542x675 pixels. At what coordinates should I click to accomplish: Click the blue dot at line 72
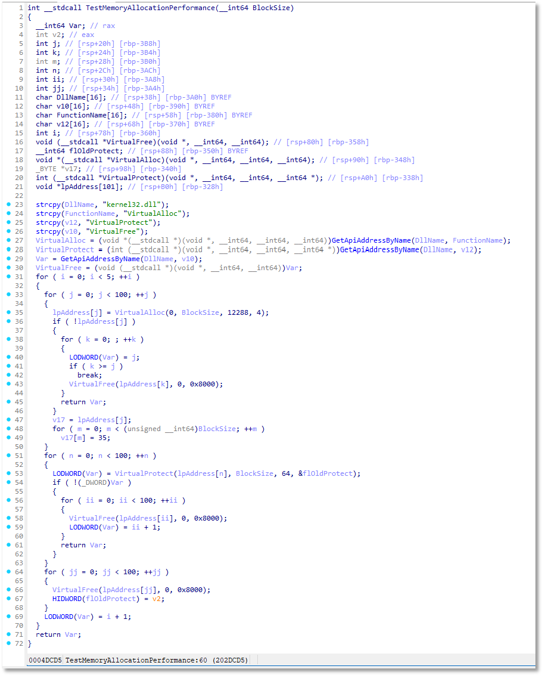(x=8, y=643)
